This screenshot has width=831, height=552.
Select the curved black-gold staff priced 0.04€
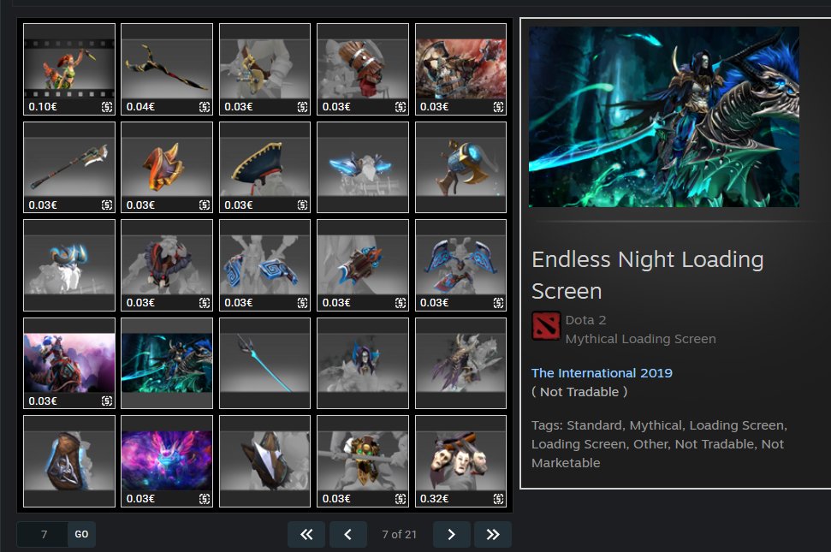point(166,69)
